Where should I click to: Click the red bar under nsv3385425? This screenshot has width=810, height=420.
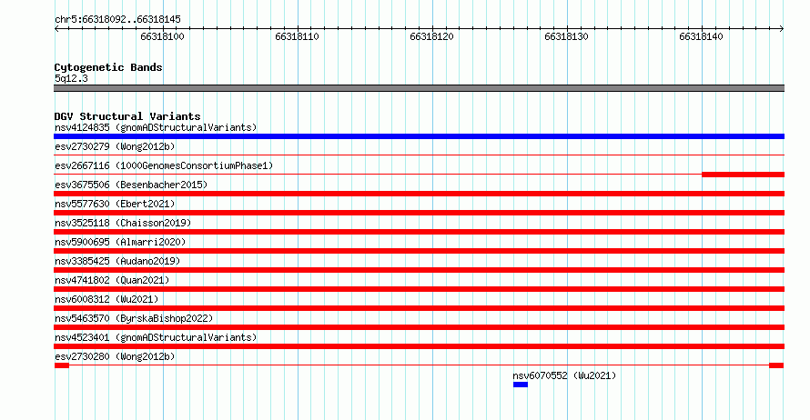pyautogui.click(x=419, y=270)
